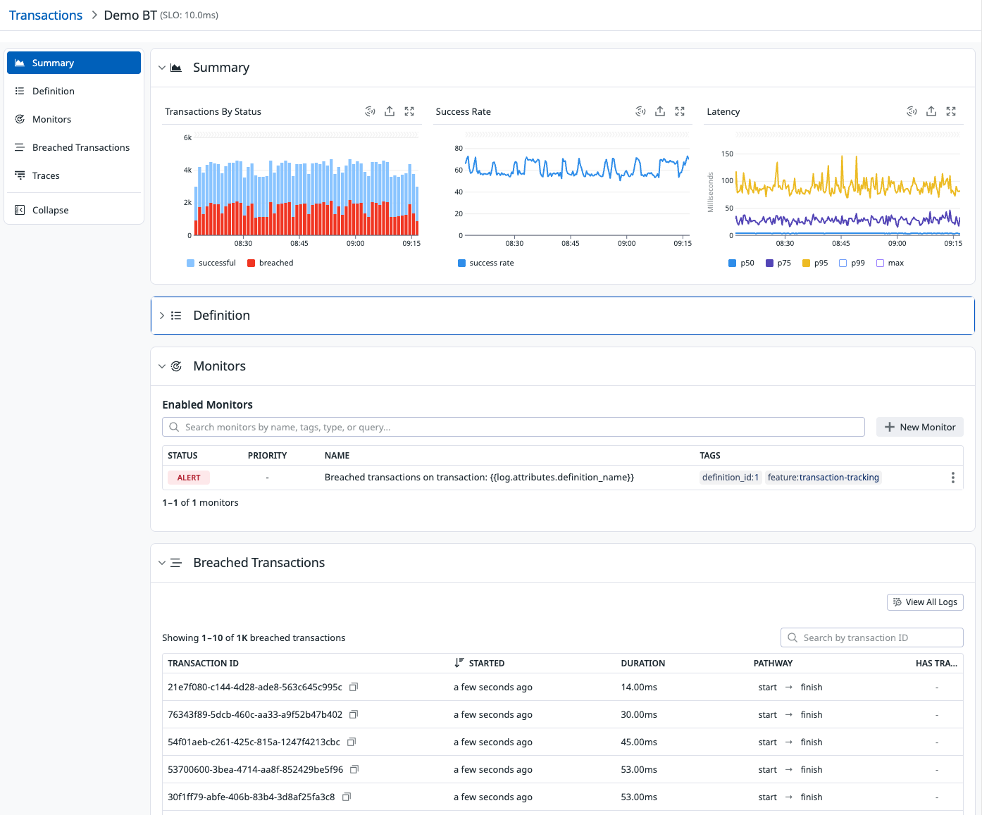Export the Transactions By Status graph

(x=390, y=111)
